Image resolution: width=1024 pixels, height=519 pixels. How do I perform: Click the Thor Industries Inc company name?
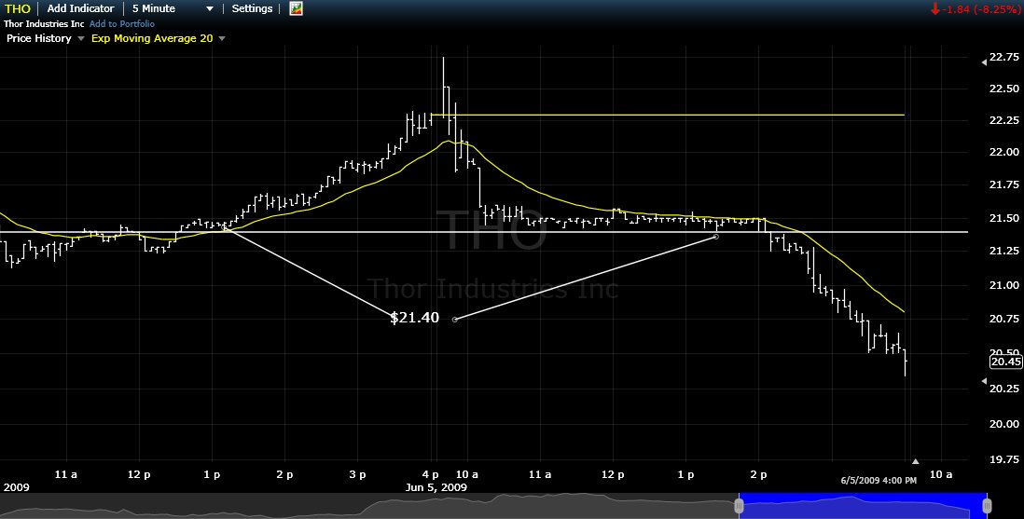coord(45,23)
